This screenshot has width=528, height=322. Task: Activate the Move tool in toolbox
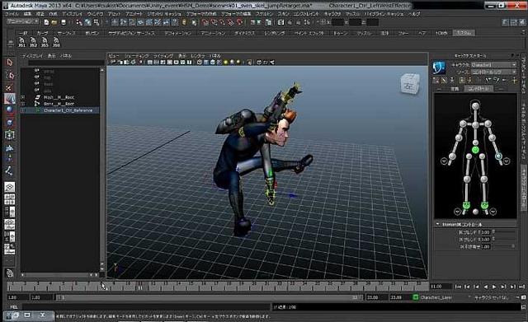click(9, 99)
